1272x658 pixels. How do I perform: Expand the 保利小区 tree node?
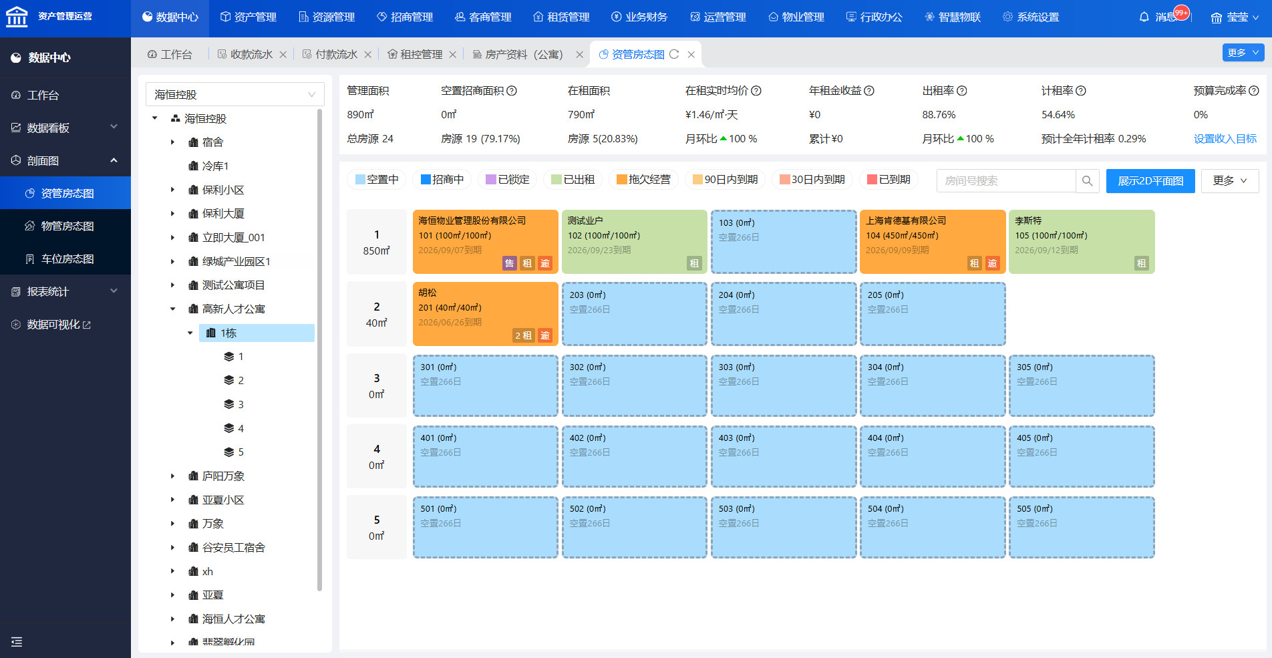pyautogui.click(x=172, y=190)
